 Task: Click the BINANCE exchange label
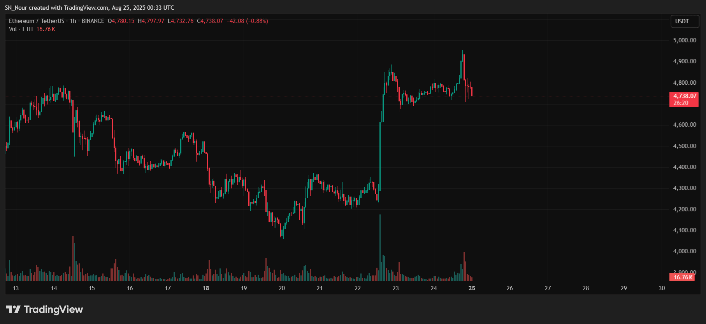[93, 21]
